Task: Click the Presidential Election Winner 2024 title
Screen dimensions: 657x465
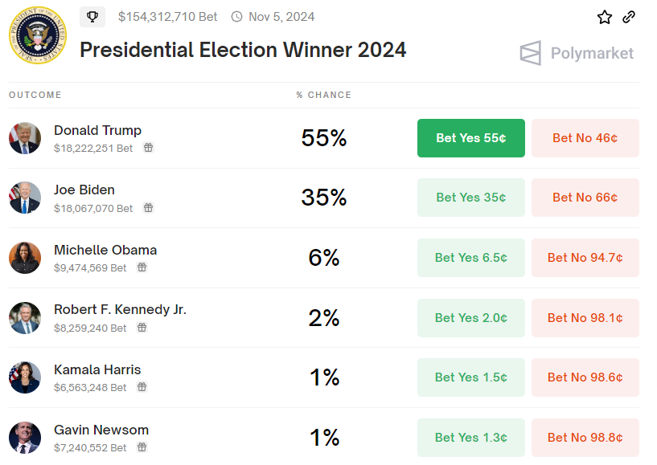Action: [x=243, y=50]
